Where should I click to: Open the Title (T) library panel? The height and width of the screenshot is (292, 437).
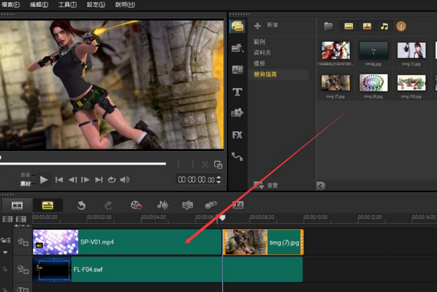click(x=237, y=92)
